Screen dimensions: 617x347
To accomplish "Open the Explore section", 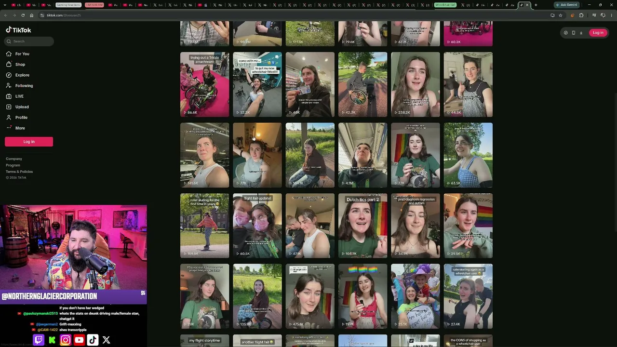I will [18, 75].
